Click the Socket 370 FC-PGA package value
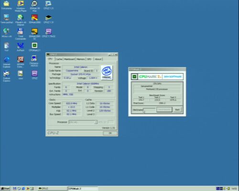 [x=81, y=74]
